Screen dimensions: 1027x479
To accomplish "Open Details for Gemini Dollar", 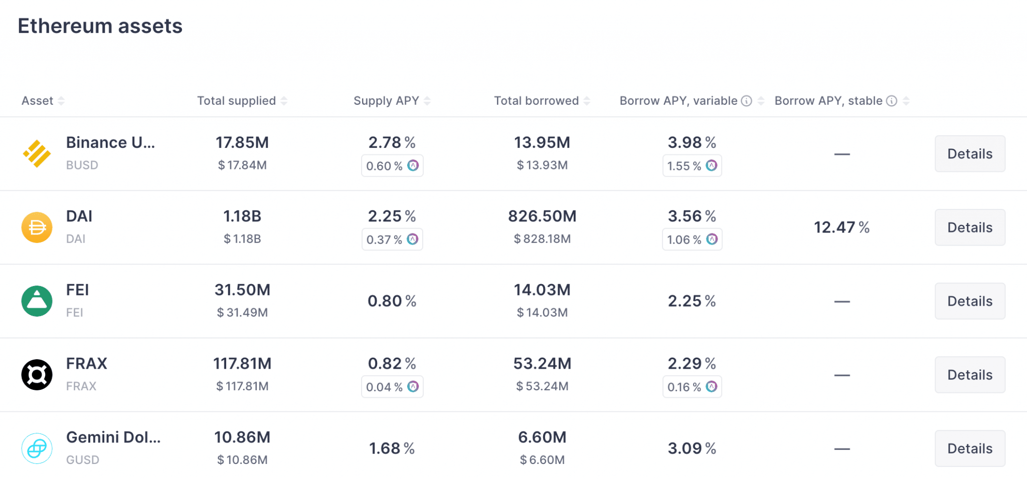I will [x=970, y=448].
